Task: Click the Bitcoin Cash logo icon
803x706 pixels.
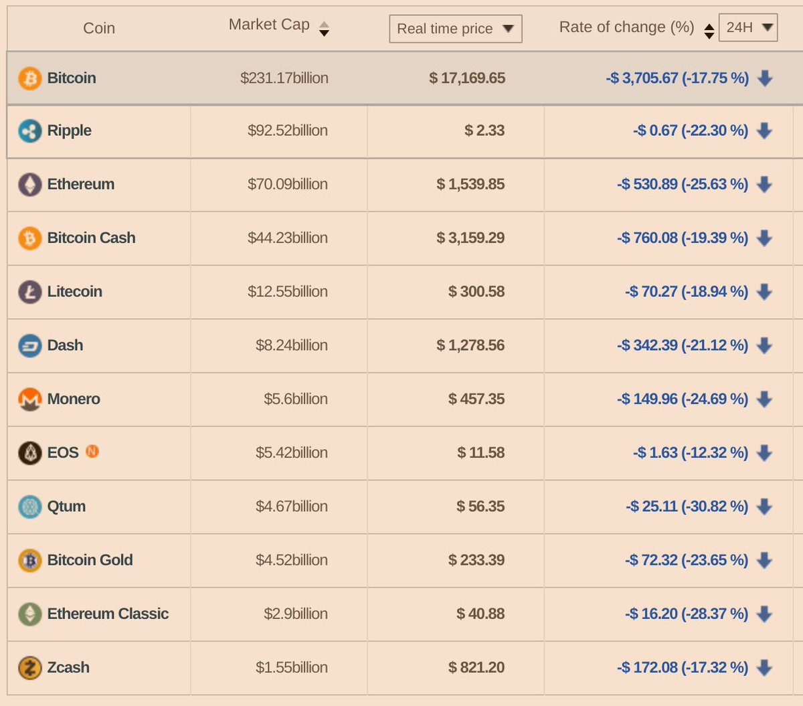Action: tap(29, 238)
